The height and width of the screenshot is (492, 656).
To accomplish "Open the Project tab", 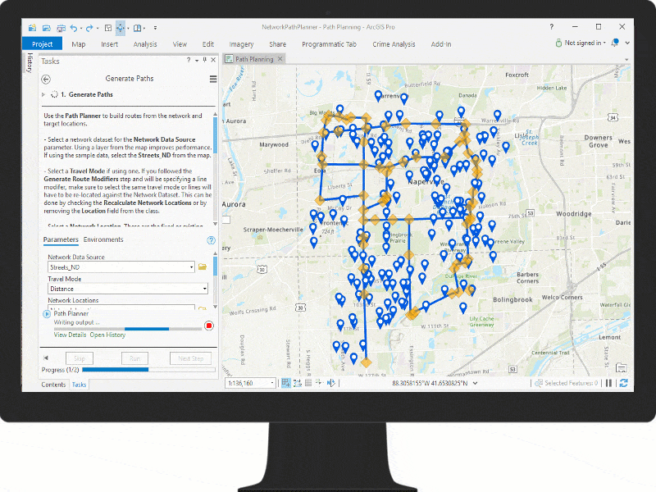I will (x=42, y=44).
